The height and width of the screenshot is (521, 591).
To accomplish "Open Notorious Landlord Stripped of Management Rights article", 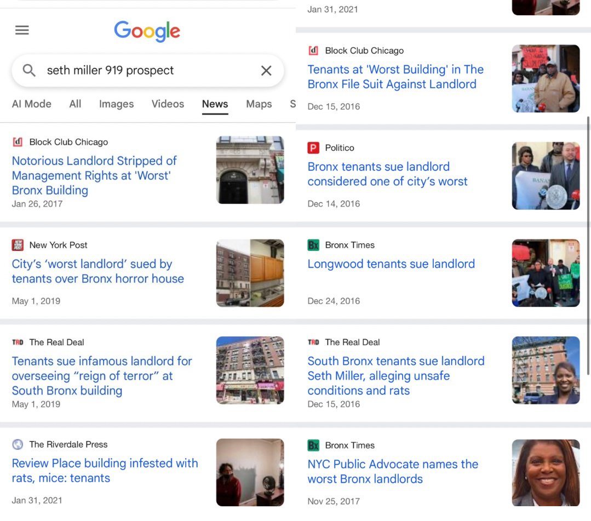I will click(x=94, y=176).
